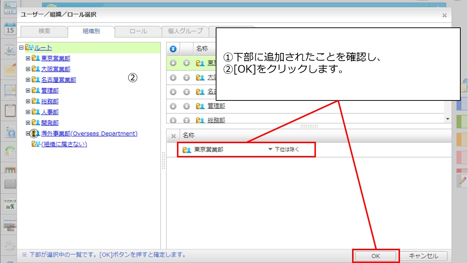Switch to the 検索 tab
This screenshot has height=263, width=468.
tap(44, 31)
